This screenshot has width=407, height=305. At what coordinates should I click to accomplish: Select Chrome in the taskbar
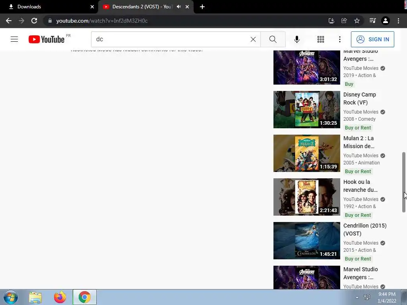pos(85,297)
